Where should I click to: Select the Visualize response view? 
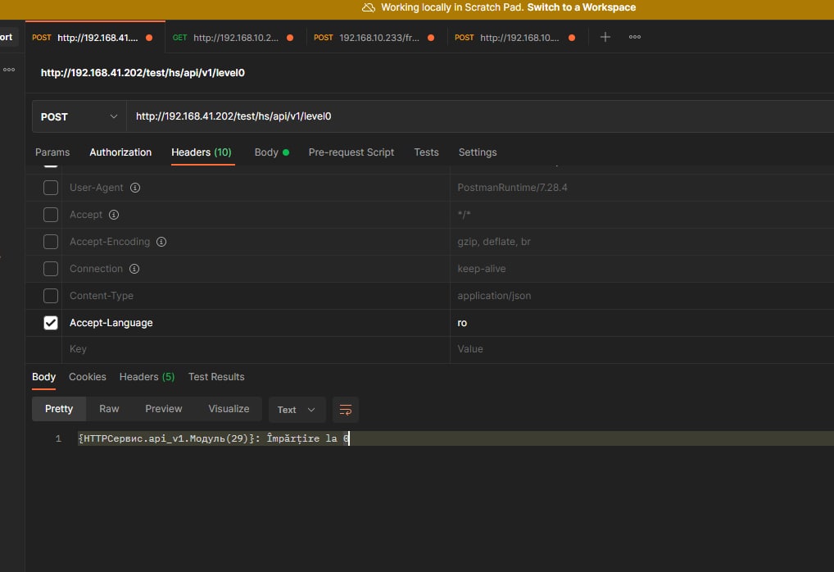tap(229, 409)
